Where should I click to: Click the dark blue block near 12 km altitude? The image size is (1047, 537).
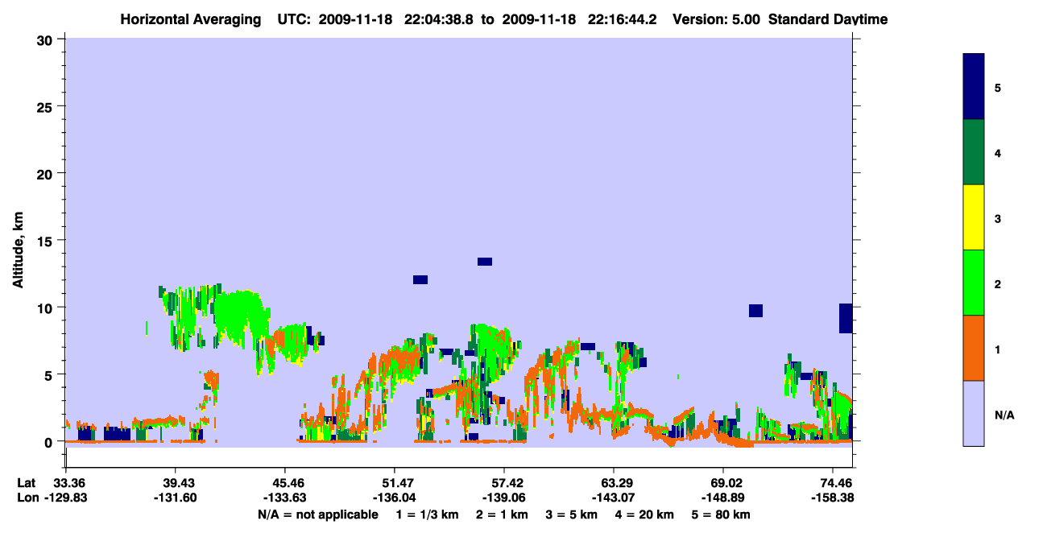(420, 279)
